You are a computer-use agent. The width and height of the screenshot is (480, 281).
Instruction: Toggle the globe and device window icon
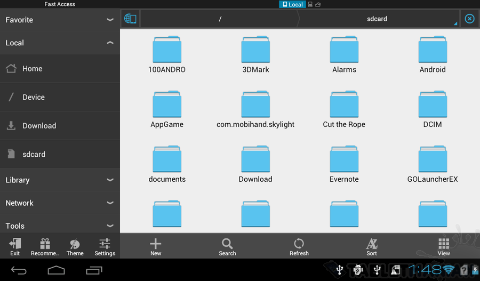(130, 19)
